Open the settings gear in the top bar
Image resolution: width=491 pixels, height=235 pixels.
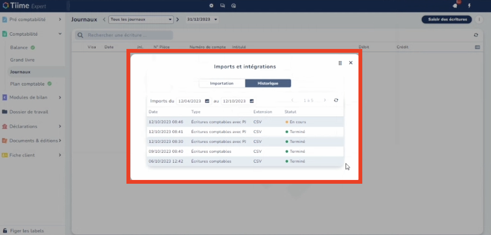click(x=212, y=6)
